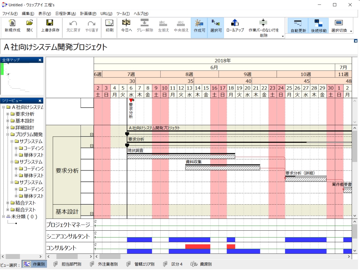Open the ヘルプ(H) menu

click(141, 13)
